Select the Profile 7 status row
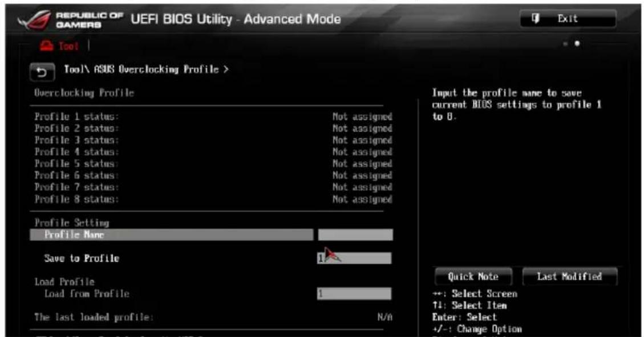The height and width of the screenshot is (337, 644). coord(213,187)
